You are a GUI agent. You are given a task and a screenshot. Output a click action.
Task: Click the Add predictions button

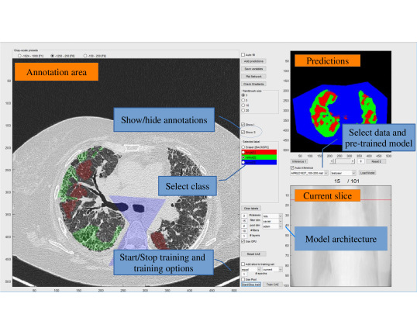[253, 61]
